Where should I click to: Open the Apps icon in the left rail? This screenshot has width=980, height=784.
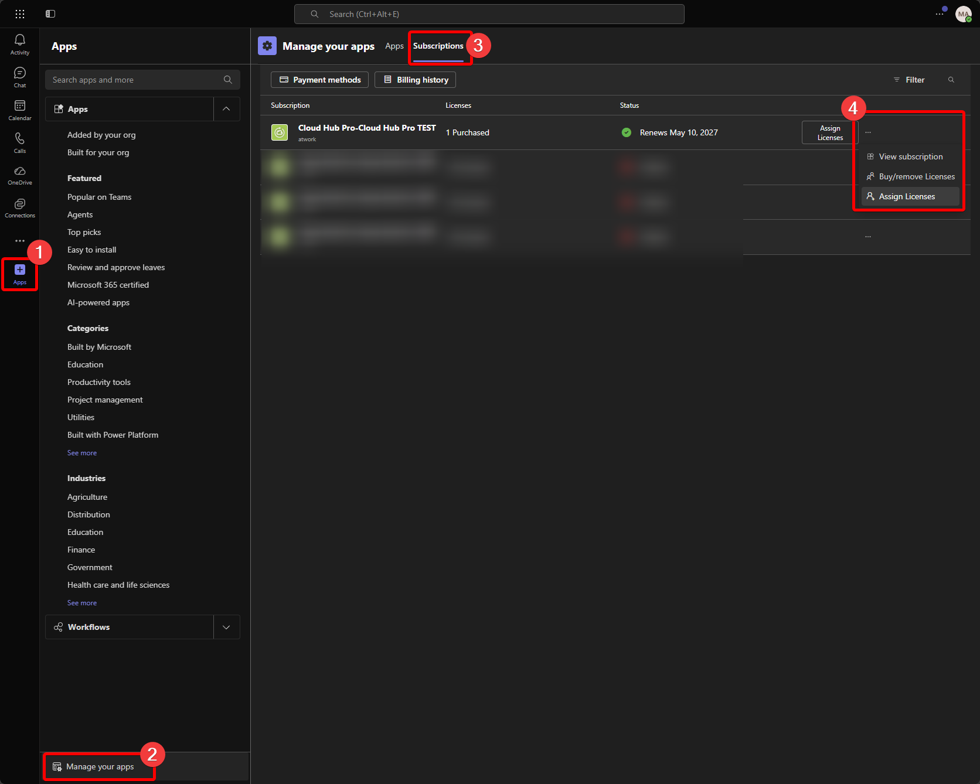click(x=20, y=274)
